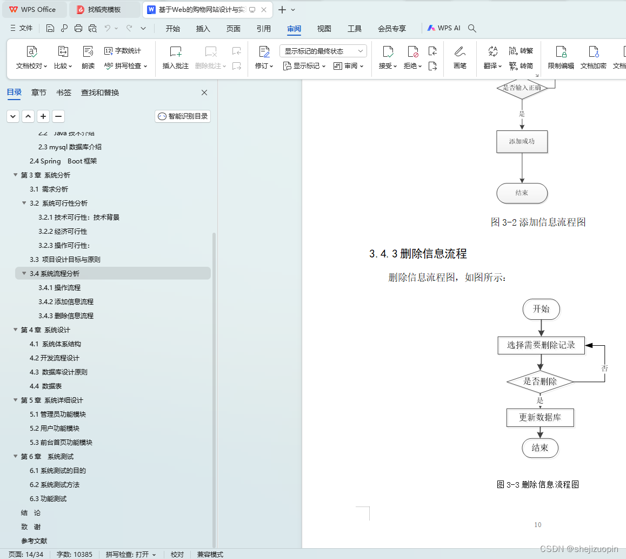Insert a comment with 插入批注
Image resolution: width=626 pixels, height=559 pixels.
(175, 58)
